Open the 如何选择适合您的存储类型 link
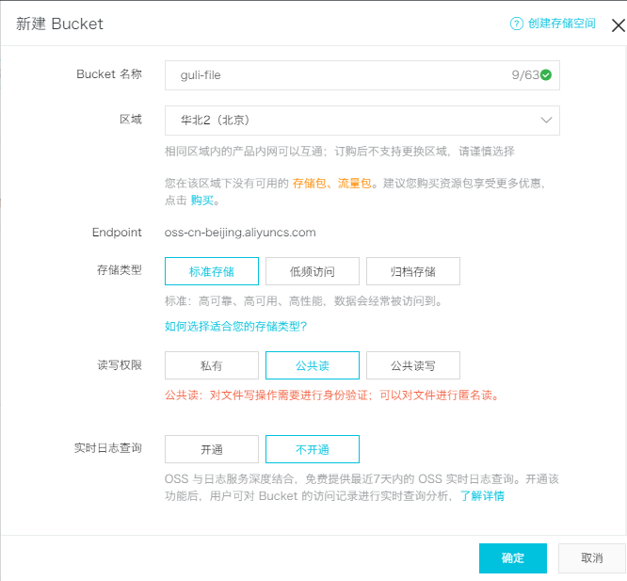Viewport: 627px width, 581px height. point(235,327)
